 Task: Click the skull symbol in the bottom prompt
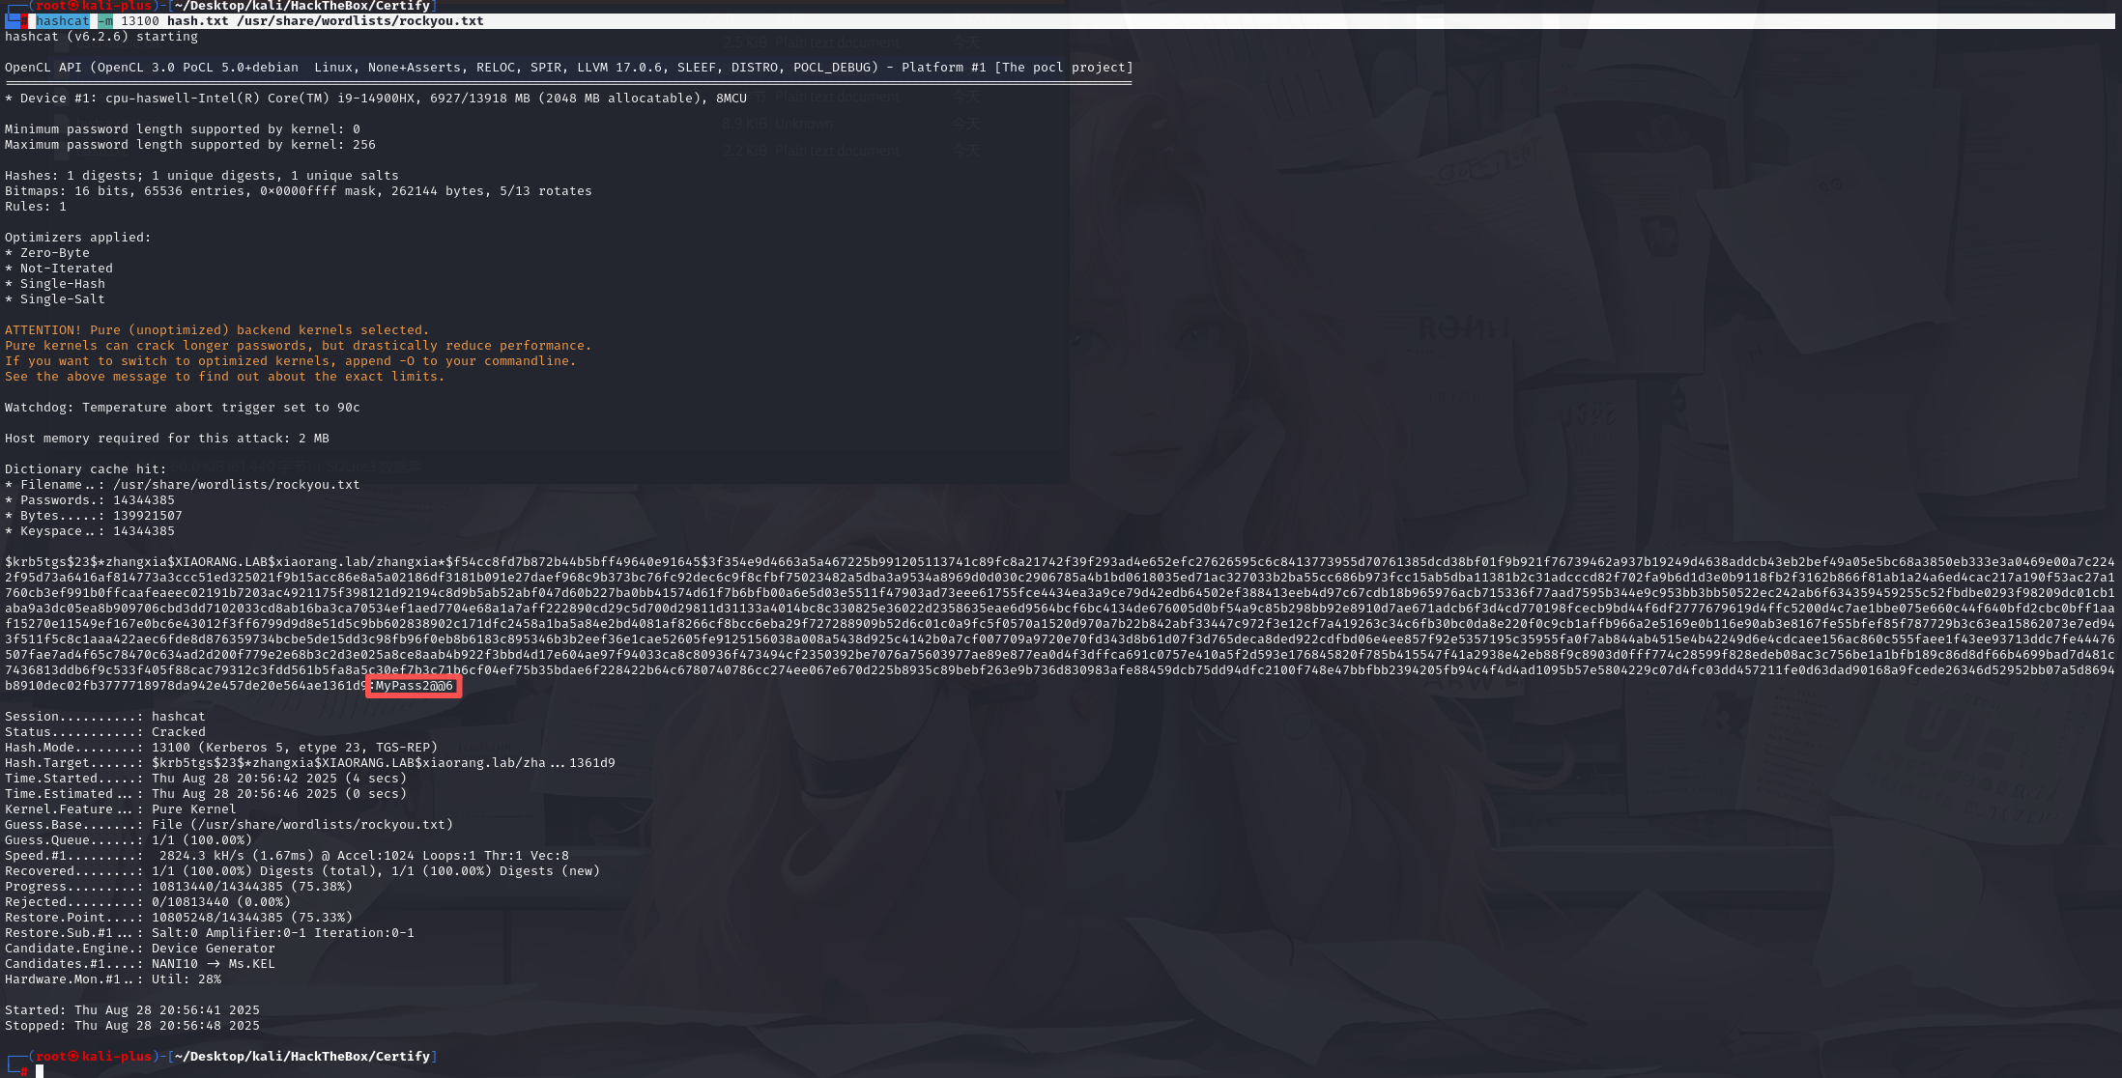click(x=73, y=1057)
